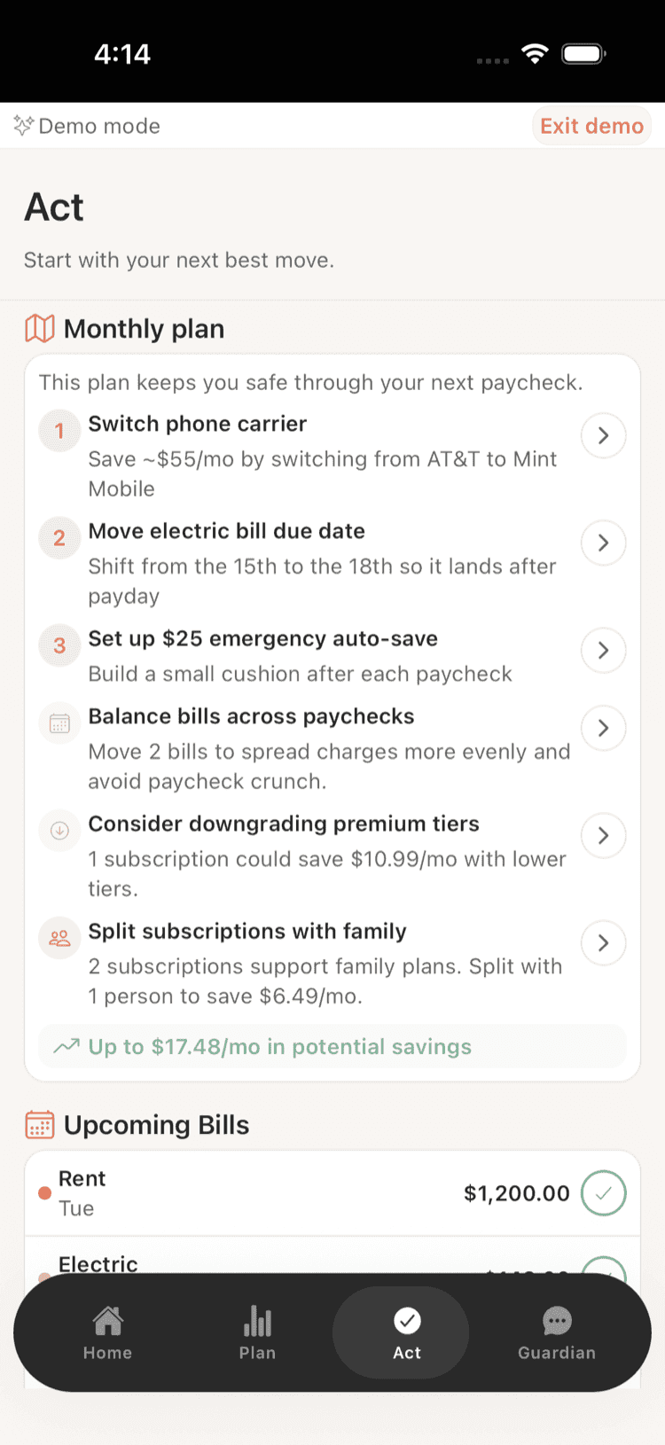
Task: Open the Guardian tab
Action: coord(556,1332)
